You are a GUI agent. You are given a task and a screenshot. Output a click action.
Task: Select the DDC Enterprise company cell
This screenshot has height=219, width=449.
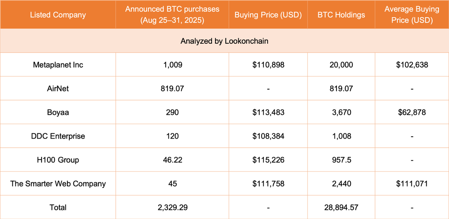pyautogui.click(x=58, y=136)
